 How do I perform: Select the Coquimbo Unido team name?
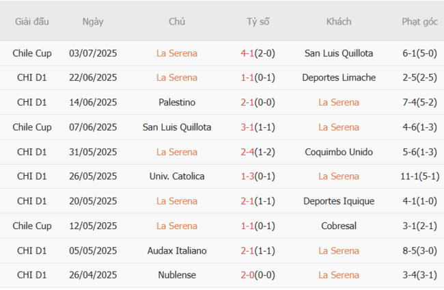pyautogui.click(x=339, y=151)
